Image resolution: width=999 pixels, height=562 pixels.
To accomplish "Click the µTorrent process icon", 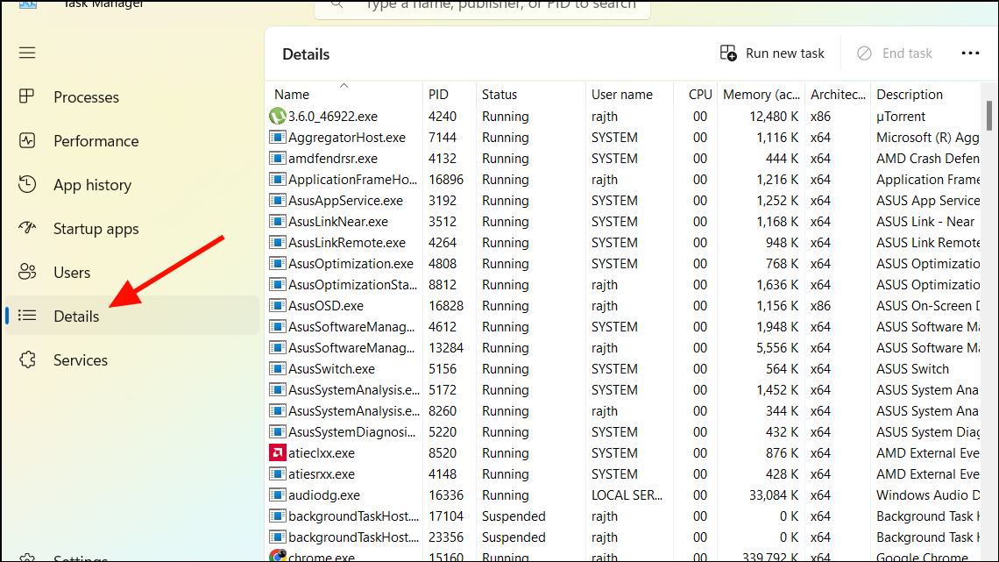I will coord(277,116).
